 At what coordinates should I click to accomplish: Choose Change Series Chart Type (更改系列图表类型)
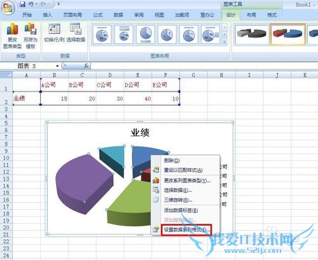click(x=186, y=181)
